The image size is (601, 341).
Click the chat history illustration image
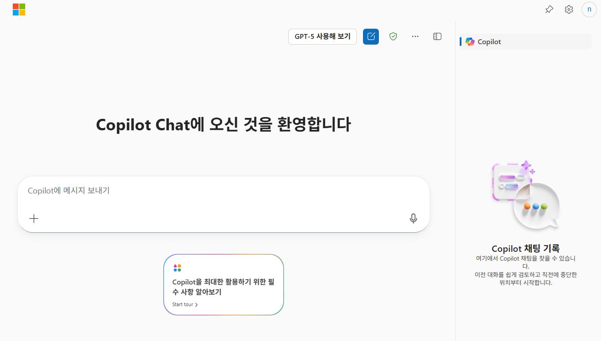coord(525,196)
